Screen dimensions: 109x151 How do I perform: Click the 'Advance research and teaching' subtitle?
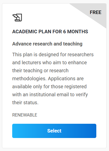tap(47, 44)
